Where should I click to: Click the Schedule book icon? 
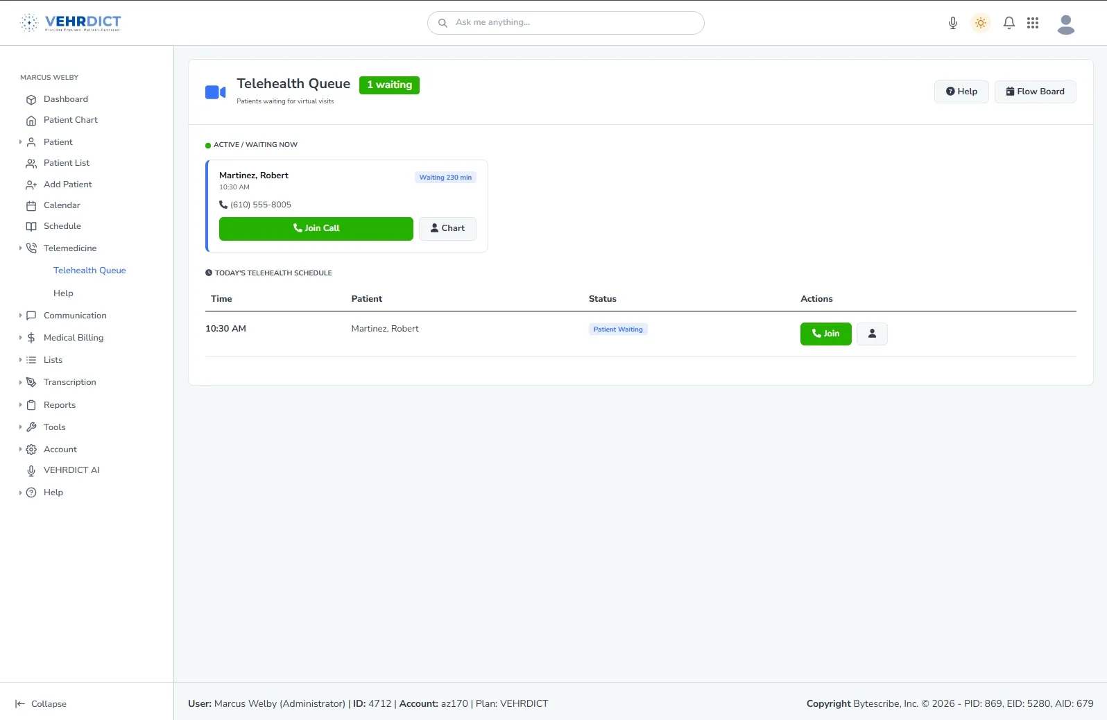pos(31,226)
